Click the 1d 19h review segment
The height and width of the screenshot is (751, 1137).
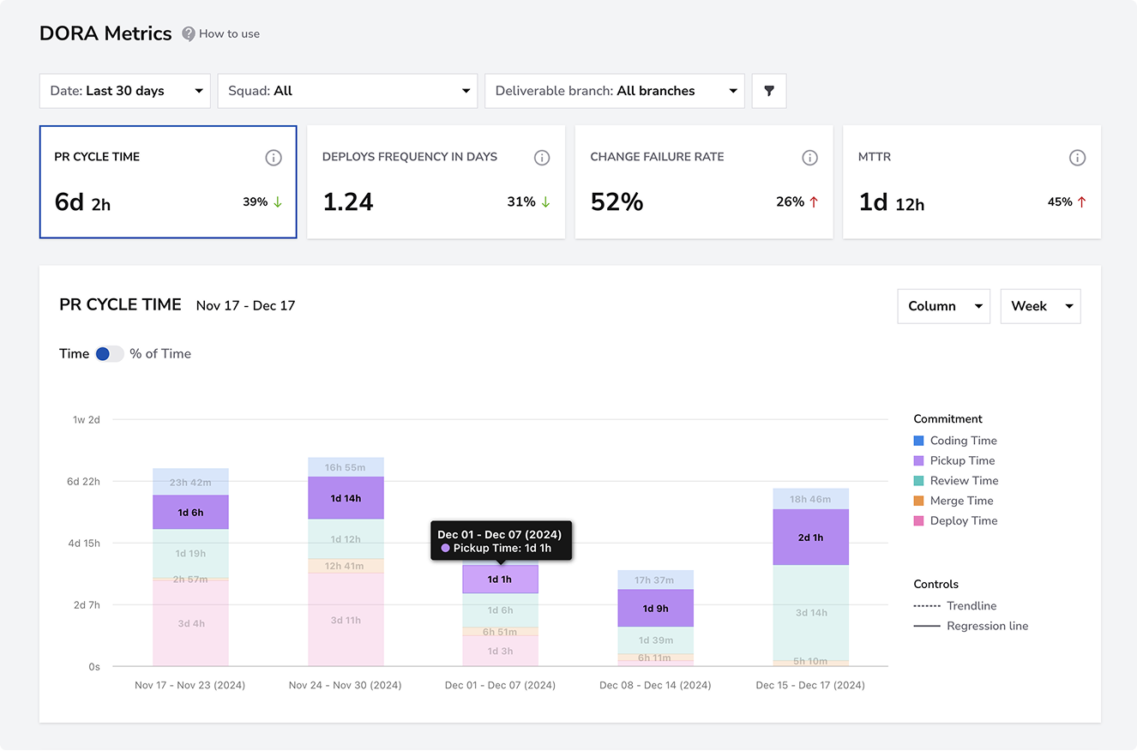point(190,553)
